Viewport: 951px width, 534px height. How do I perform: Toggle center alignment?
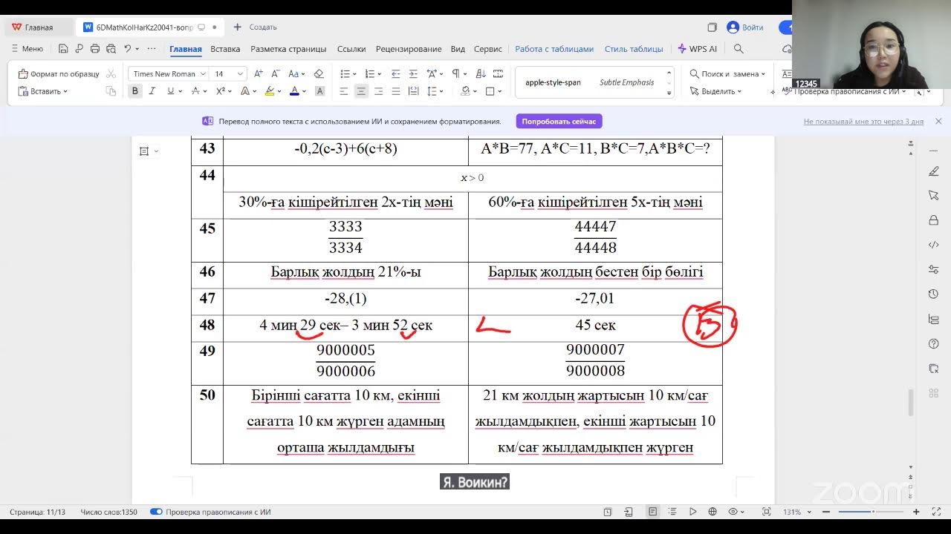pos(361,91)
